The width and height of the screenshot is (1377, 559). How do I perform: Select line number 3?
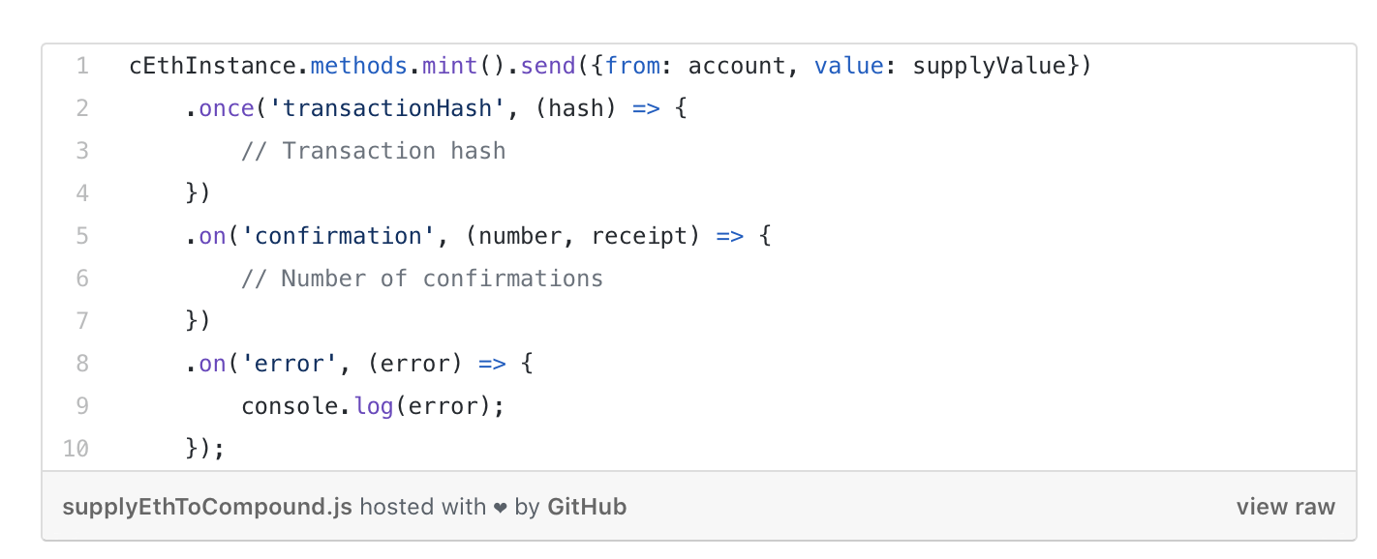point(82,151)
